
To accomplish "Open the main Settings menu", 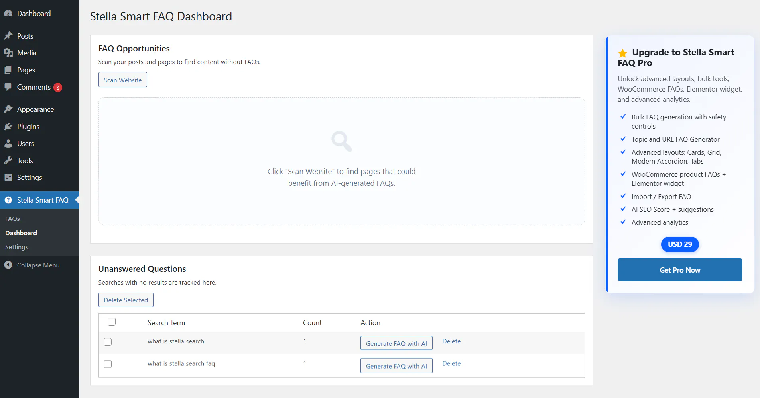I will click(39, 177).
